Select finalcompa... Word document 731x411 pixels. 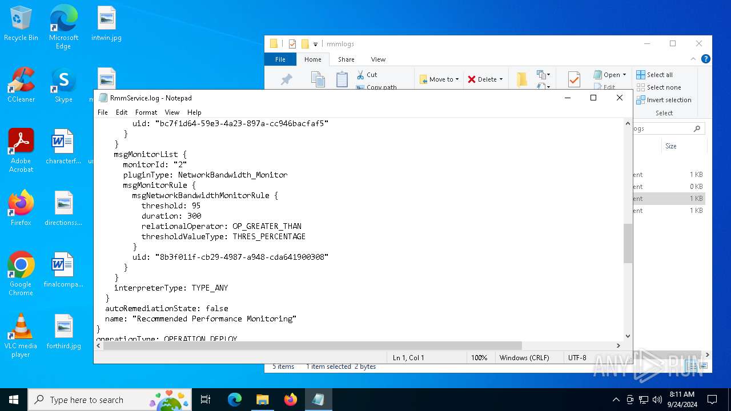(63, 270)
